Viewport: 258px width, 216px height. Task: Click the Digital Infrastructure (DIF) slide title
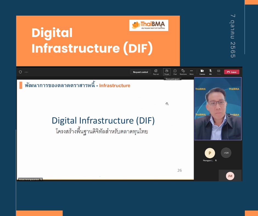click(x=103, y=120)
